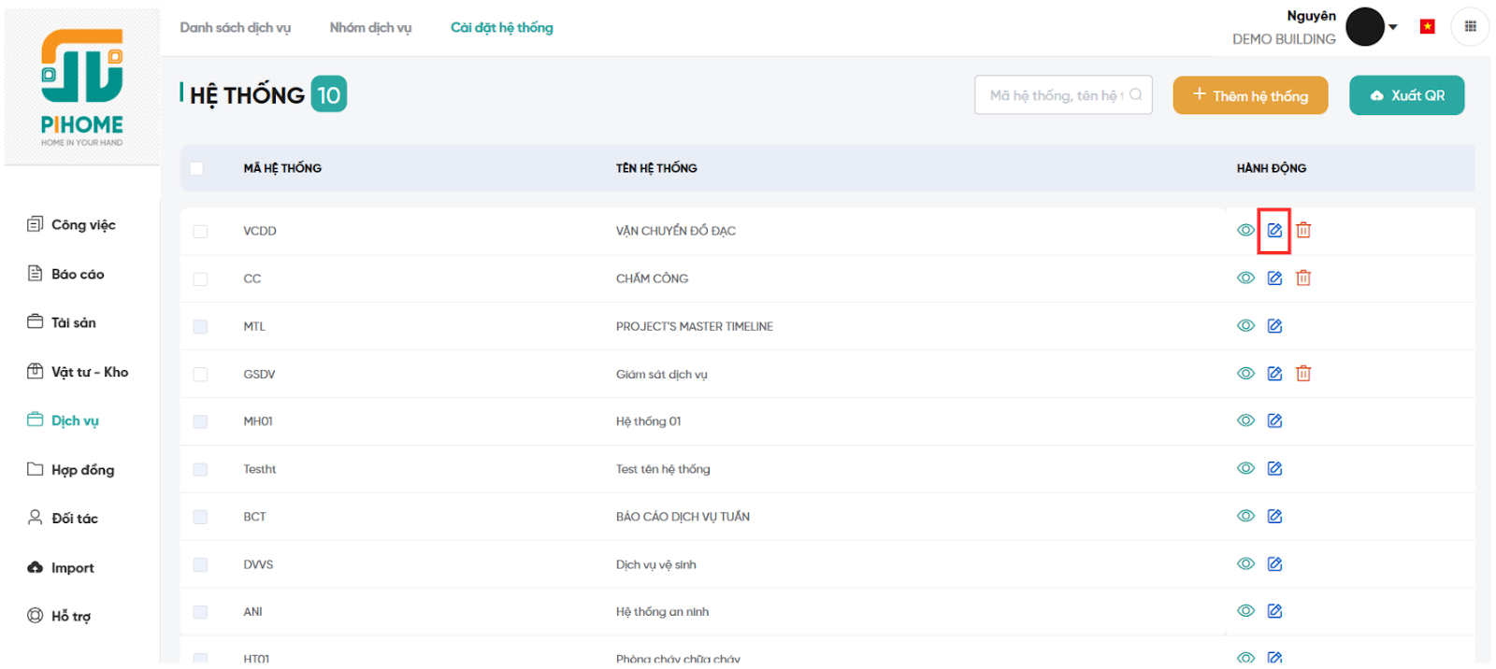
Task: Click the view eye icon for MTL row
Action: point(1245,326)
